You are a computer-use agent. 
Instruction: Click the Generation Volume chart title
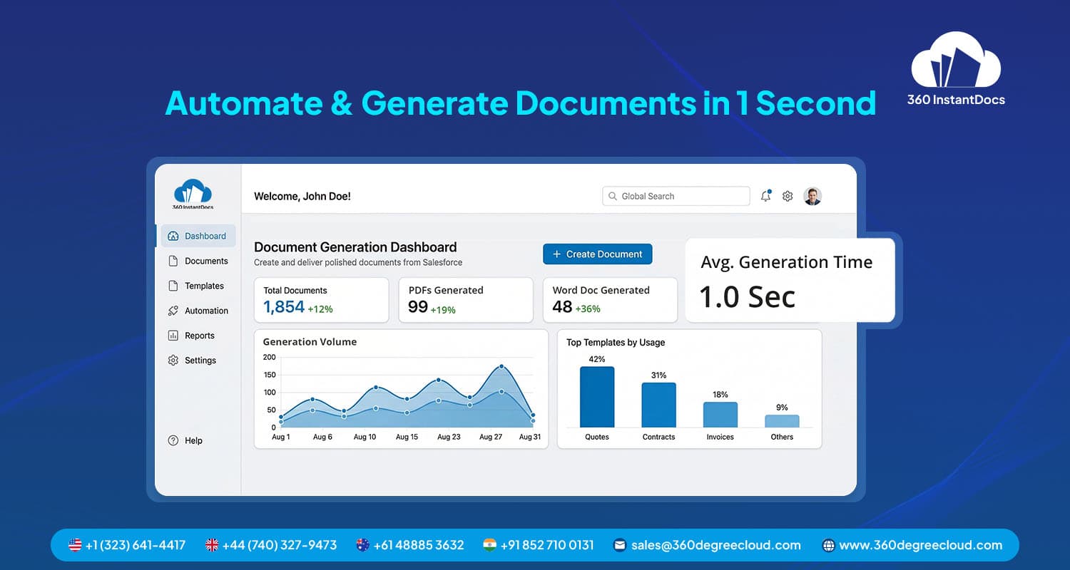[x=310, y=342]
